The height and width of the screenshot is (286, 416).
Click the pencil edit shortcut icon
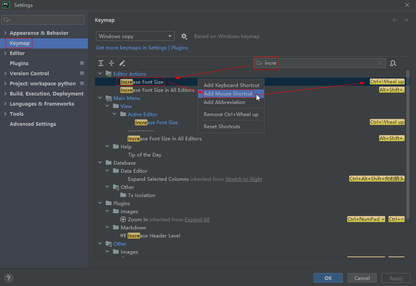point(122,63)
